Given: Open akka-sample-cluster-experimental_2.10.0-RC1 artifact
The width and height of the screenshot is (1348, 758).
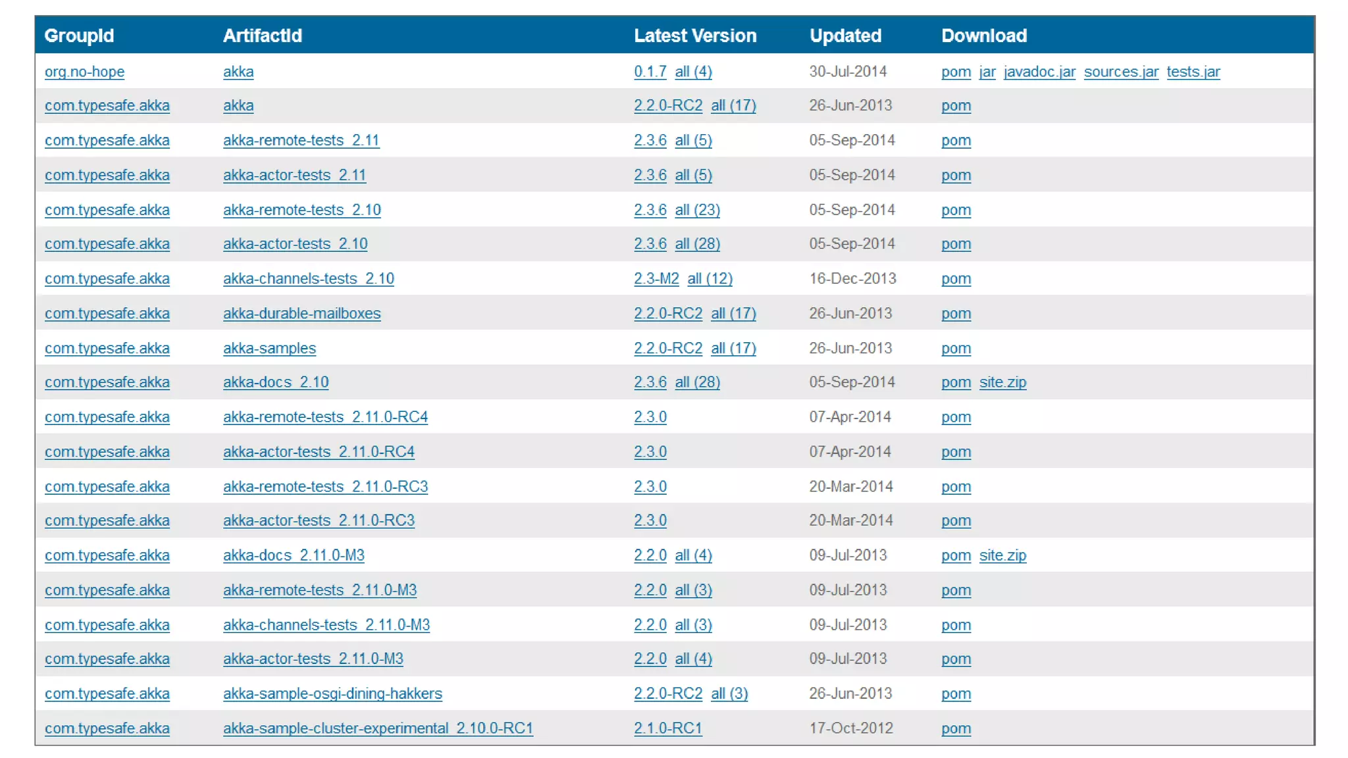Looking at the screenshot, I should click(378, 728).
